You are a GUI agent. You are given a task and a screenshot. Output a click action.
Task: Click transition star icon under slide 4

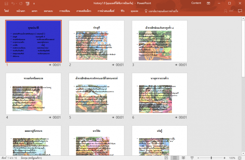tap(50, 117)
